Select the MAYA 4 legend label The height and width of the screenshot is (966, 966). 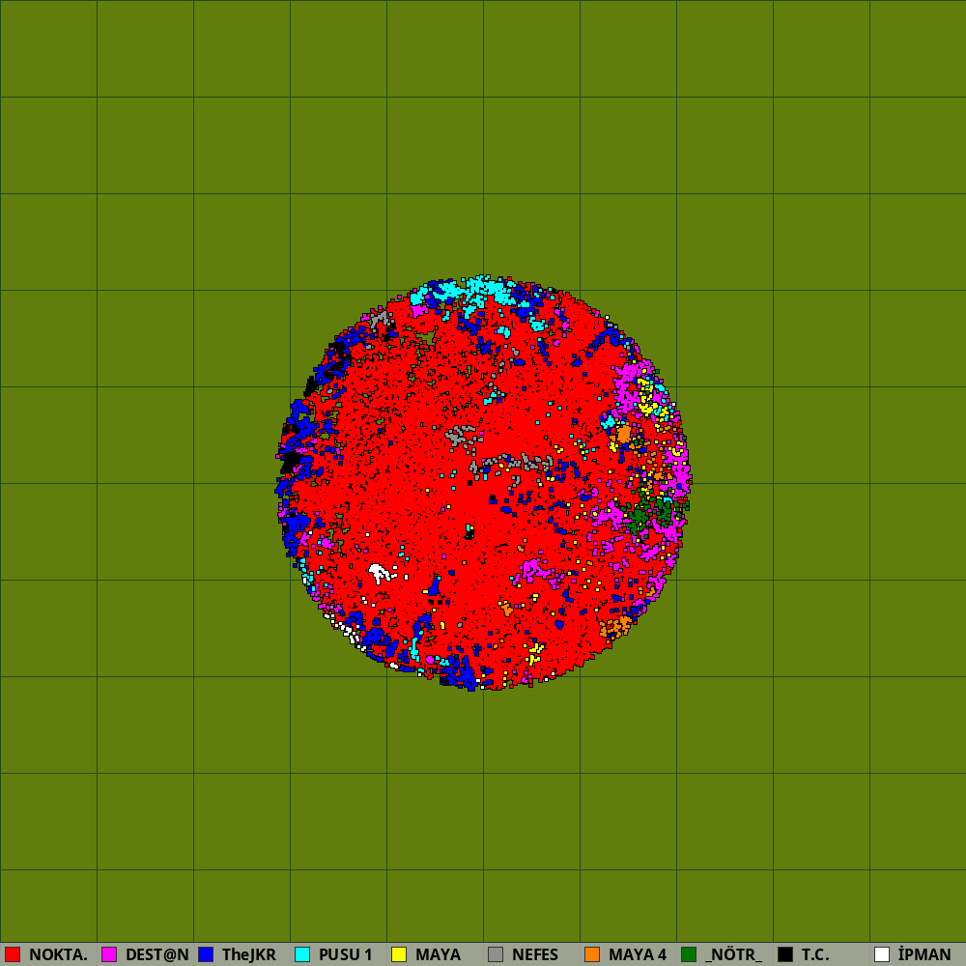638,955
